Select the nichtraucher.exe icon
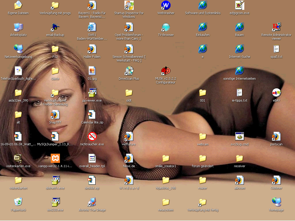 (x=92, y=137)
